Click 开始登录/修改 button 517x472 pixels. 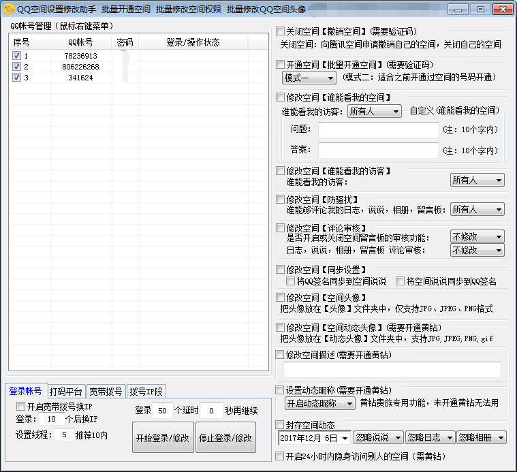pos(163,438)
